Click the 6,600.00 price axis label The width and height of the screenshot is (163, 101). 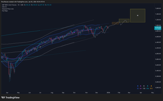158,37
